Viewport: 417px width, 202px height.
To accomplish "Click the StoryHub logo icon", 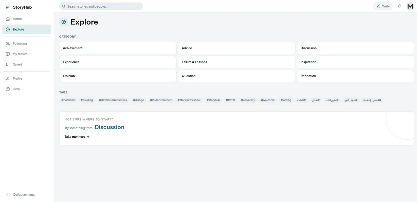I will pos(7,7).
